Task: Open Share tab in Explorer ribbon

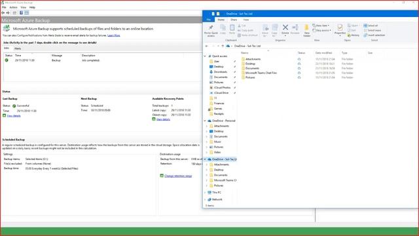Action: (234, 20)
